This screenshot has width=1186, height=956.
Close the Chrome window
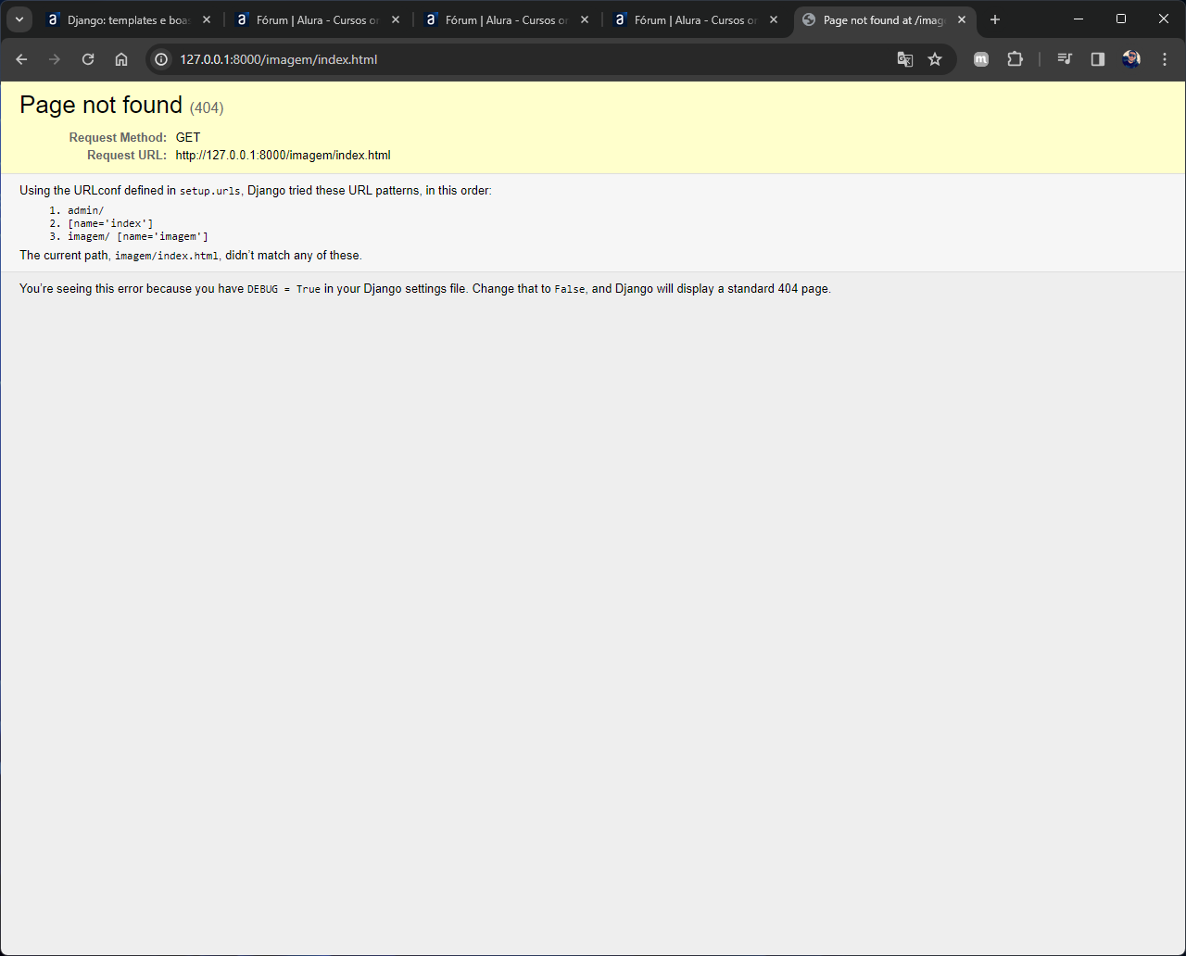point(1164,19)
